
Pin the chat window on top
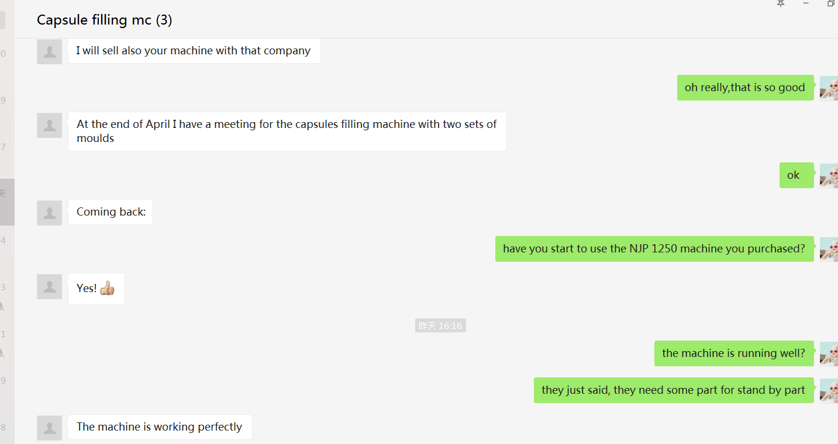pos(781,4)
